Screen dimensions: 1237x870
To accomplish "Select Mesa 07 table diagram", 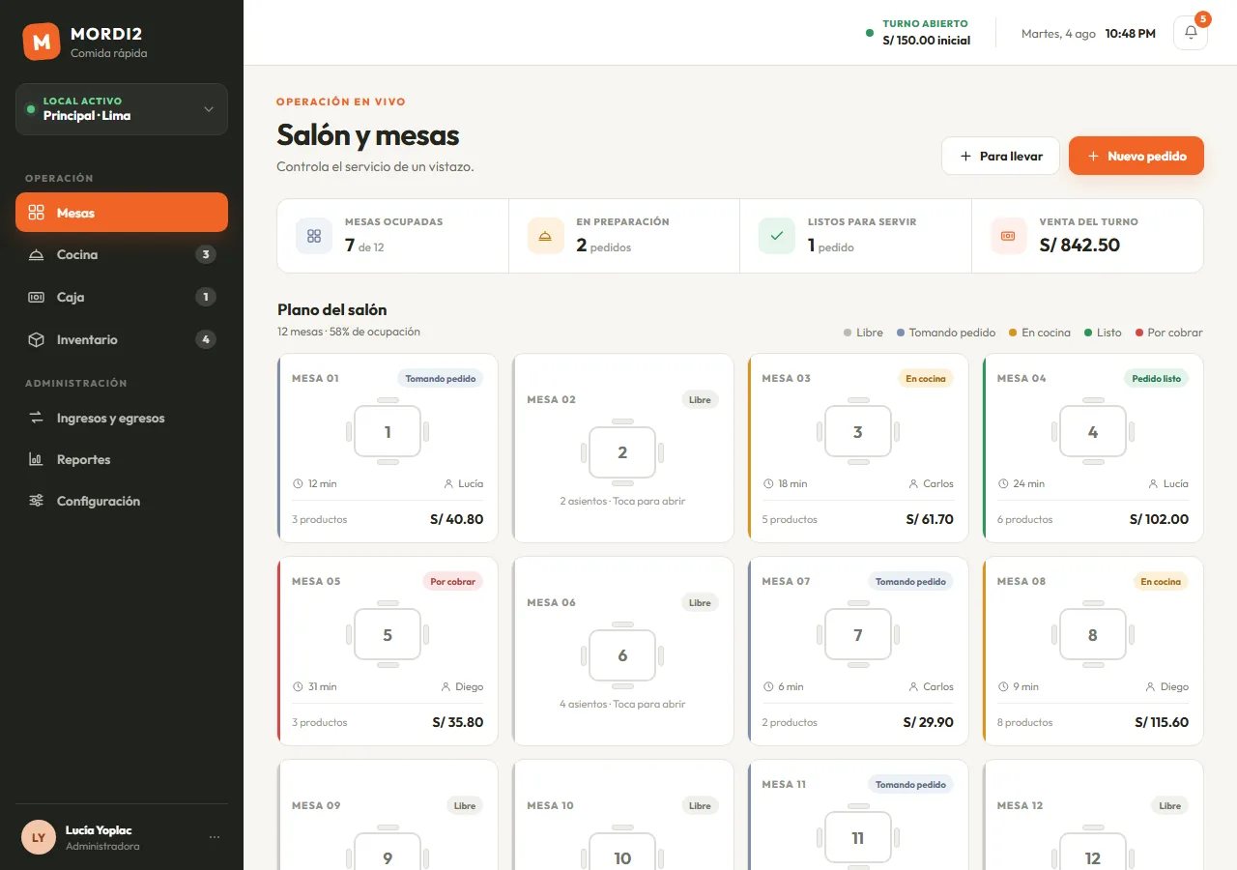I will click(858, 634).
